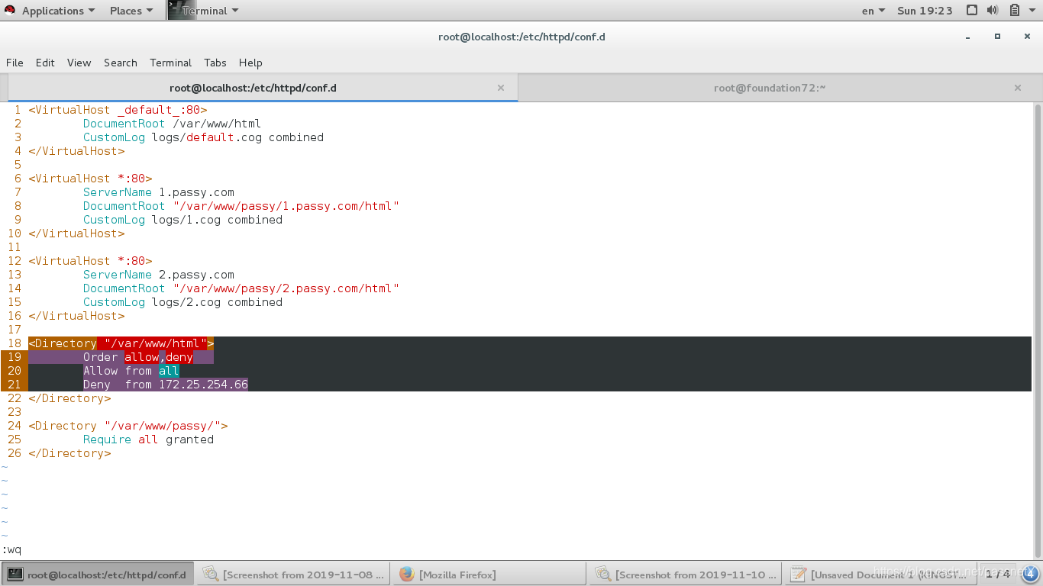Click the notification count badge icon
This screenshot has height=586, width=1043.
pos(1029,574)
